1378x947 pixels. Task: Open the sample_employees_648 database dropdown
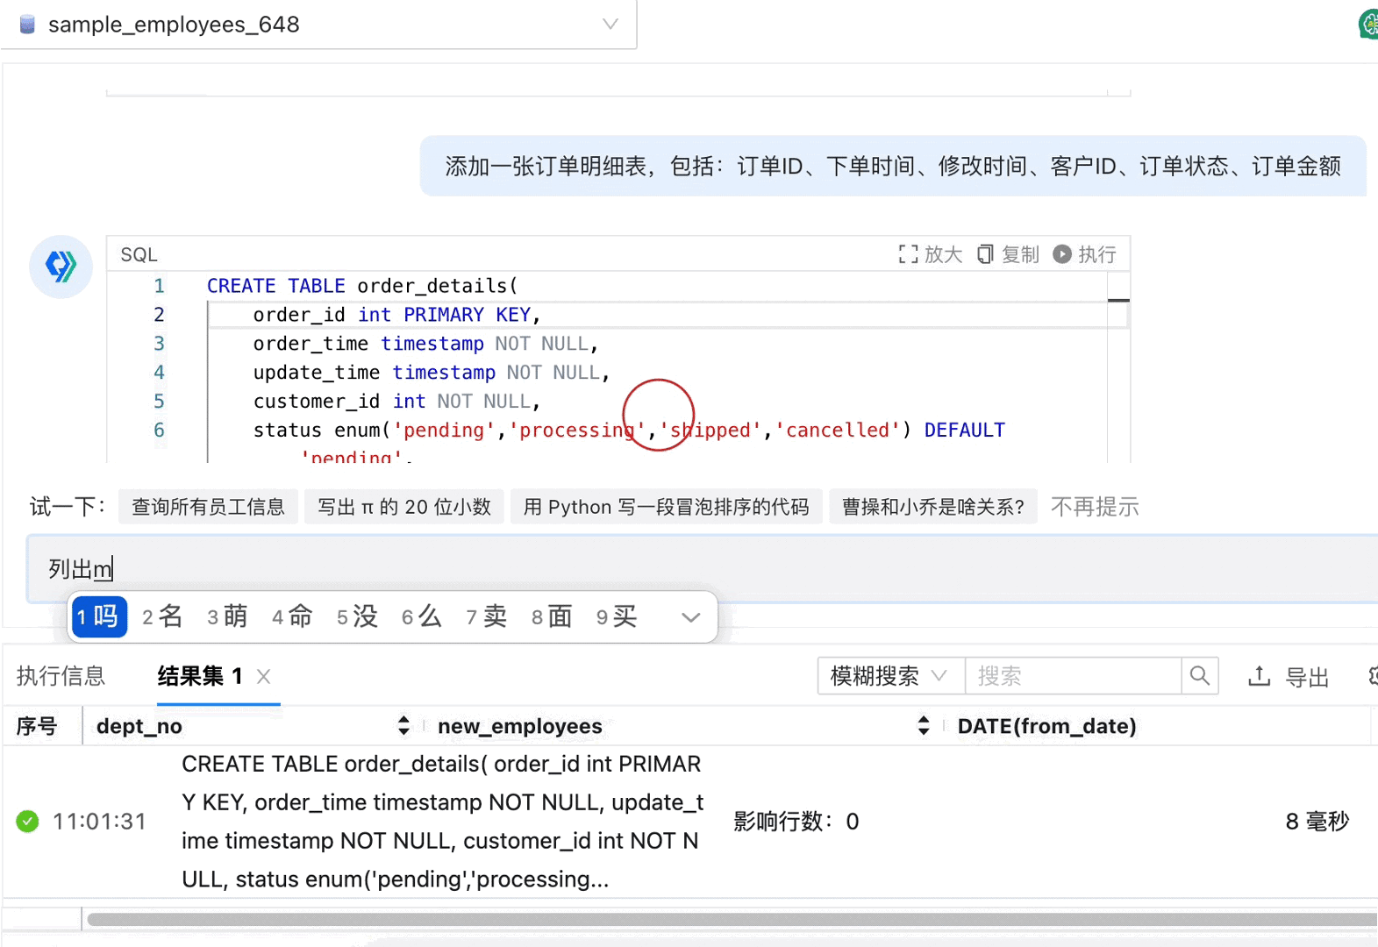click(x=610, y=25)
